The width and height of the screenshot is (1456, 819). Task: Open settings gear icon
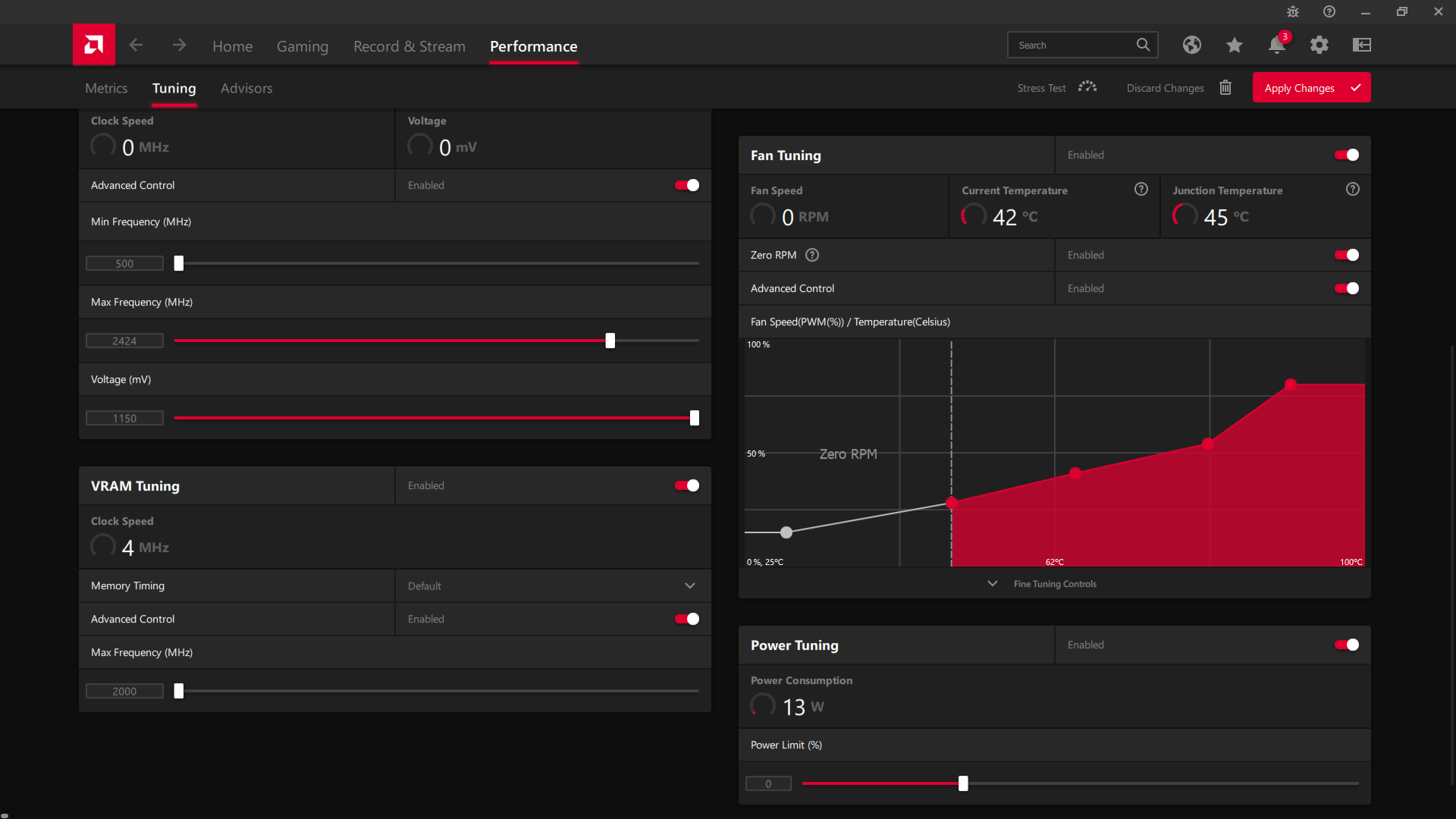pyautogui.click(x=1319, y=45)
